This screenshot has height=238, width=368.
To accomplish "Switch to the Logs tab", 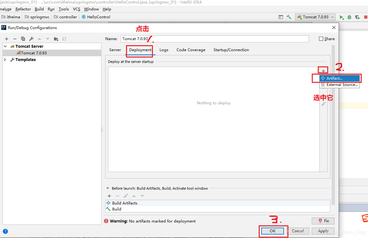I will pos(164,50).
